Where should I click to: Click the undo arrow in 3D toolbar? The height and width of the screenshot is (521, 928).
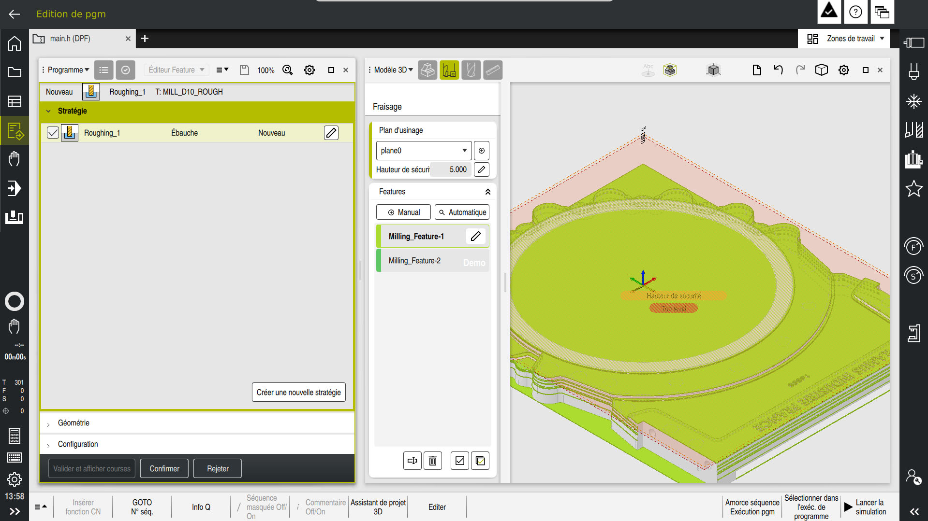tap(778, 70)
